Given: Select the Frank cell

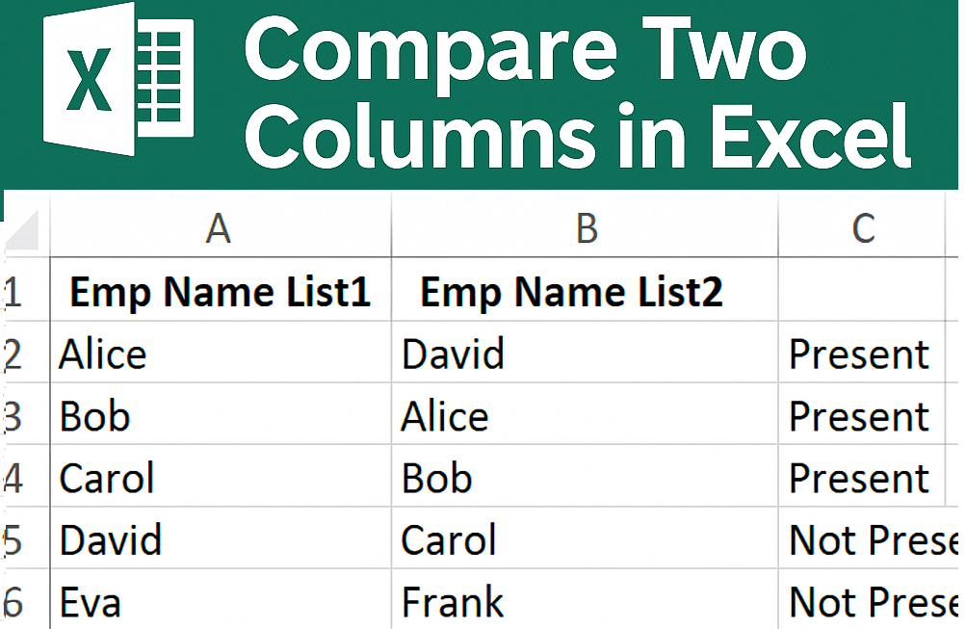Looking at the screenshot, I should (x=453, y=602).
